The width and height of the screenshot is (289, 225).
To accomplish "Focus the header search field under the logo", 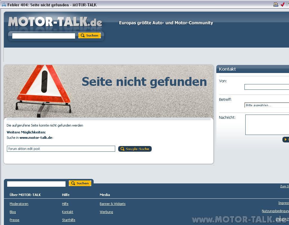I will [44, 36].
